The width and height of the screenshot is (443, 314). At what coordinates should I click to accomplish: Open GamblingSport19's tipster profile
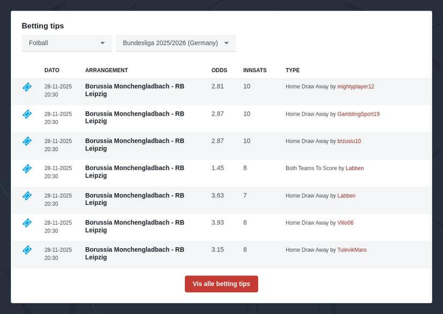[x=359, y=114]
